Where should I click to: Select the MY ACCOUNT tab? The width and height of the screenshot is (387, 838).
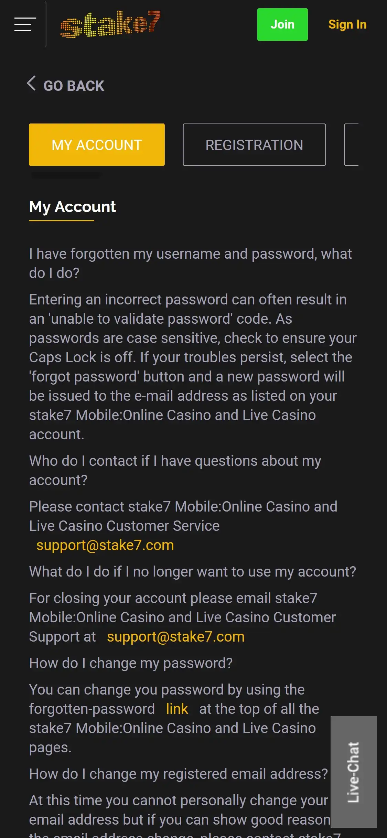[x=97, y=144]
